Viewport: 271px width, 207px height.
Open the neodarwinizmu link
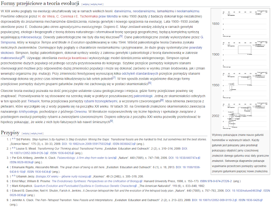(144, 11)
